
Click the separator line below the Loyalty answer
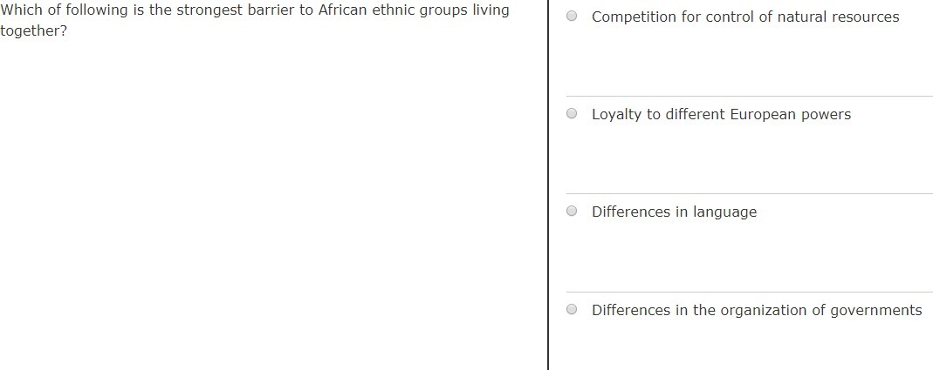[x=750, y=193]
